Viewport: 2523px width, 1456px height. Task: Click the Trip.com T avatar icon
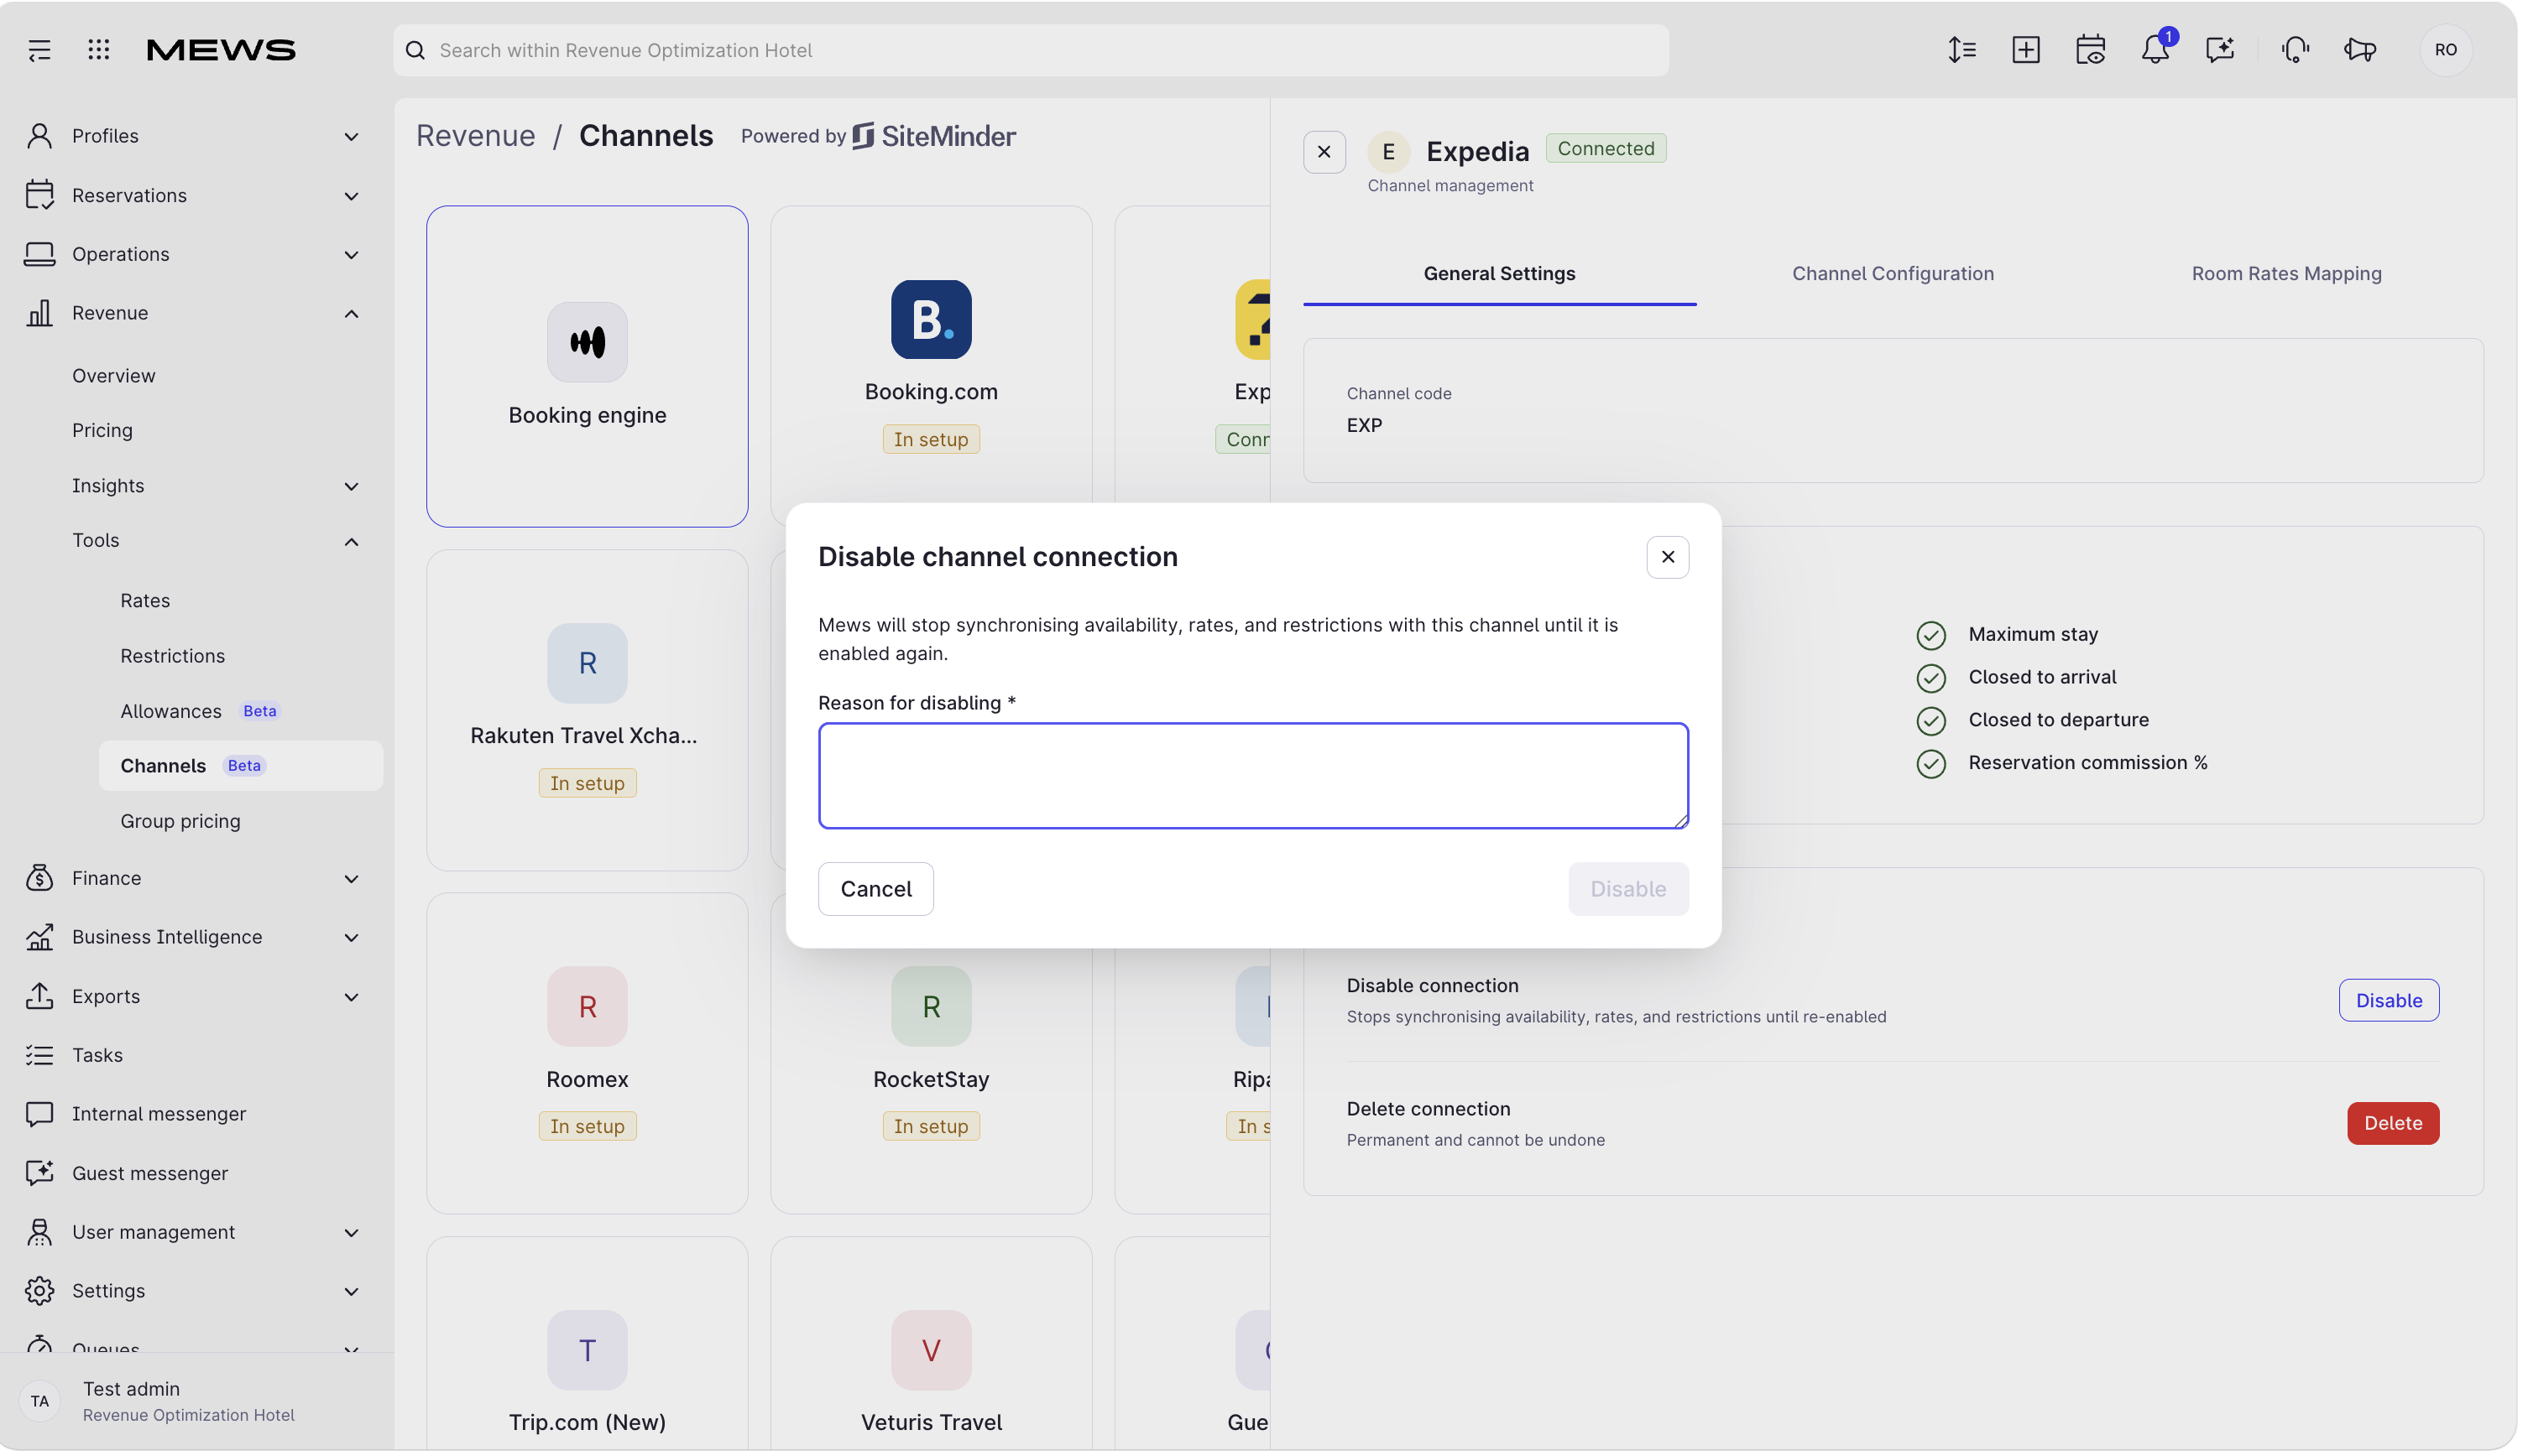[588, 1350]
